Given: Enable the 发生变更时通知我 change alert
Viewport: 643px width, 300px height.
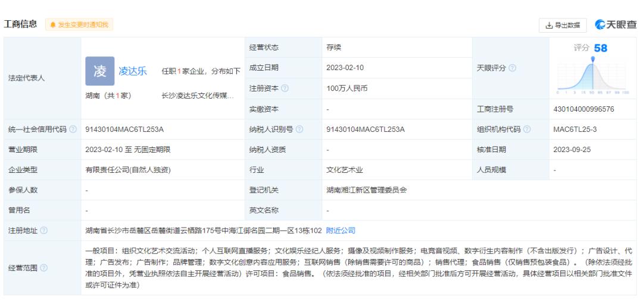Looking at the screenshot, I should [x=80, y=24].
